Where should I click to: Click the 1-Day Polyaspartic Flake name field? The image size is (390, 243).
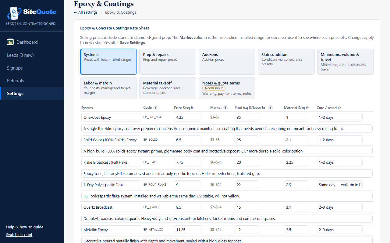111,185
